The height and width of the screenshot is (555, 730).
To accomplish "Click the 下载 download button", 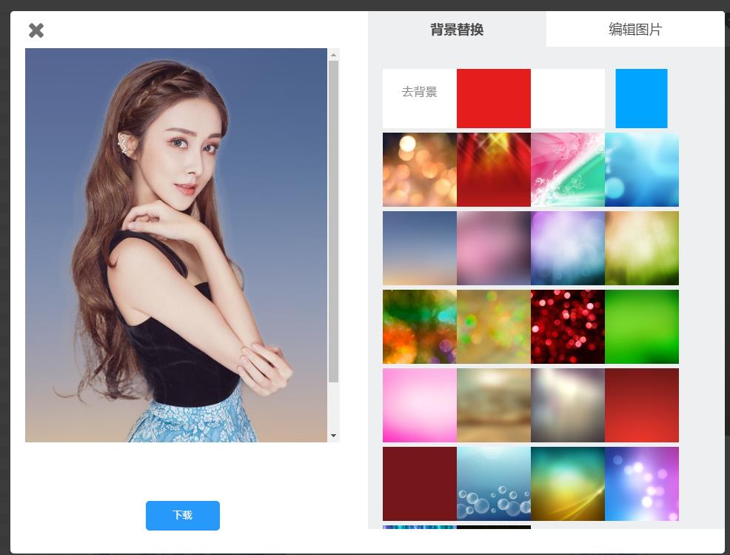I will tap(182, 516).
